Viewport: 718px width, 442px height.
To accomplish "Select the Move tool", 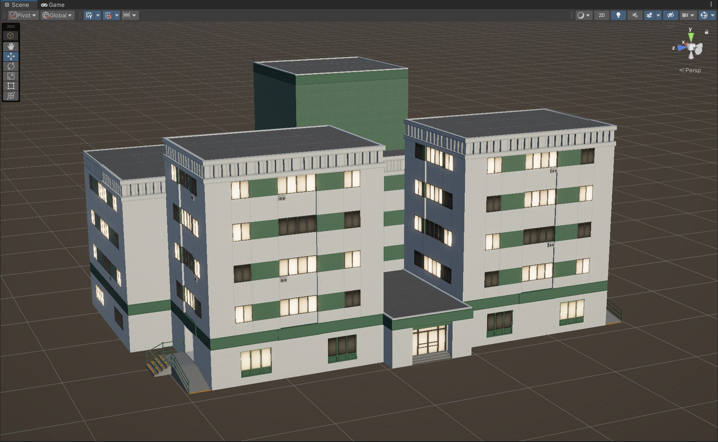I will [x=11, y=56].
